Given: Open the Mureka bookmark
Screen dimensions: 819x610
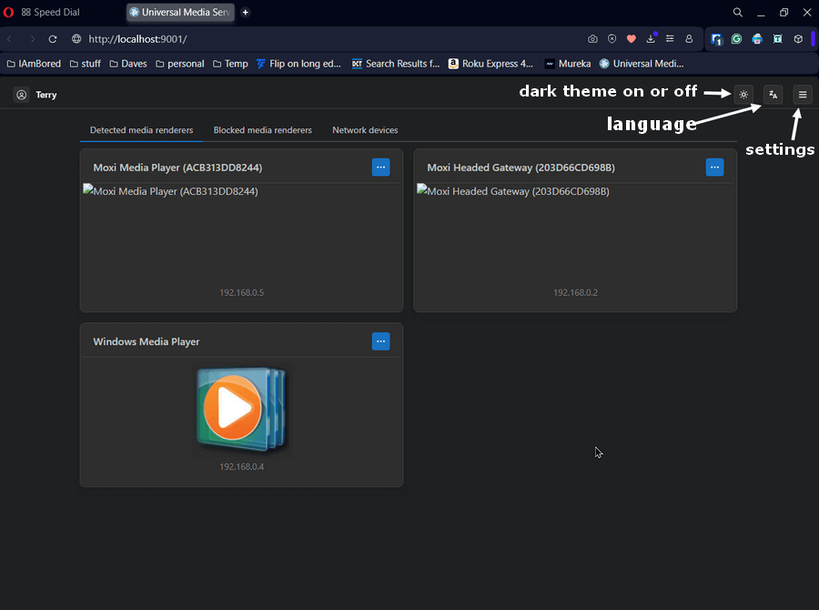Looking at the screenshot, I should coord(567,64).
